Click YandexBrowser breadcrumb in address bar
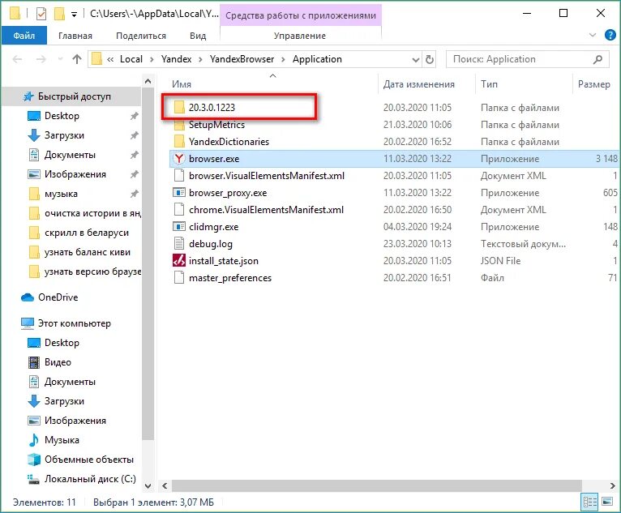Screen dimensions: 621x513 tap(242, 59)
